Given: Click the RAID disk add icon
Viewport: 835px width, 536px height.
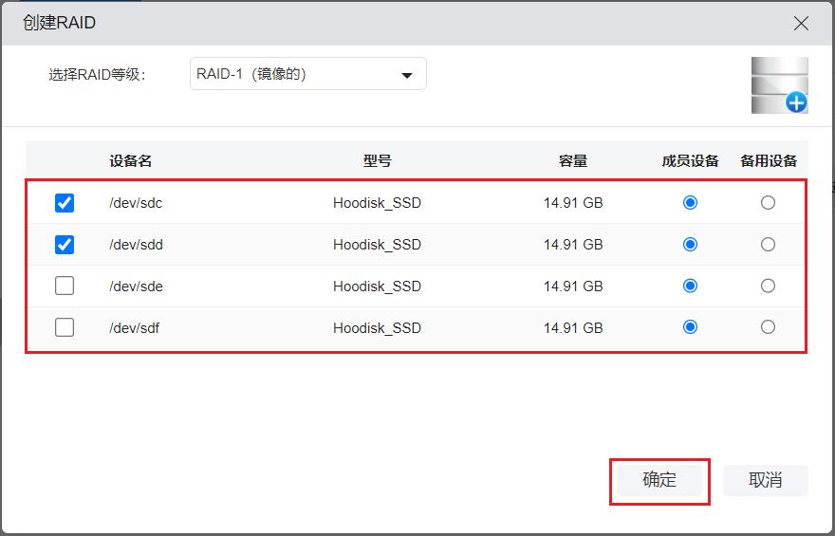Looking at the screenshot, I should pyautogui.click(x=779, y=85).
